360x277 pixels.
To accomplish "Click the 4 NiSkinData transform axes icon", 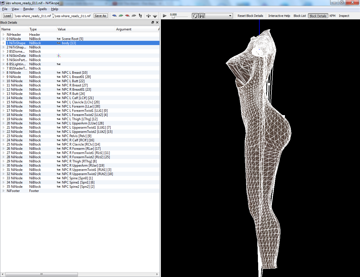I will click(58, 56).
